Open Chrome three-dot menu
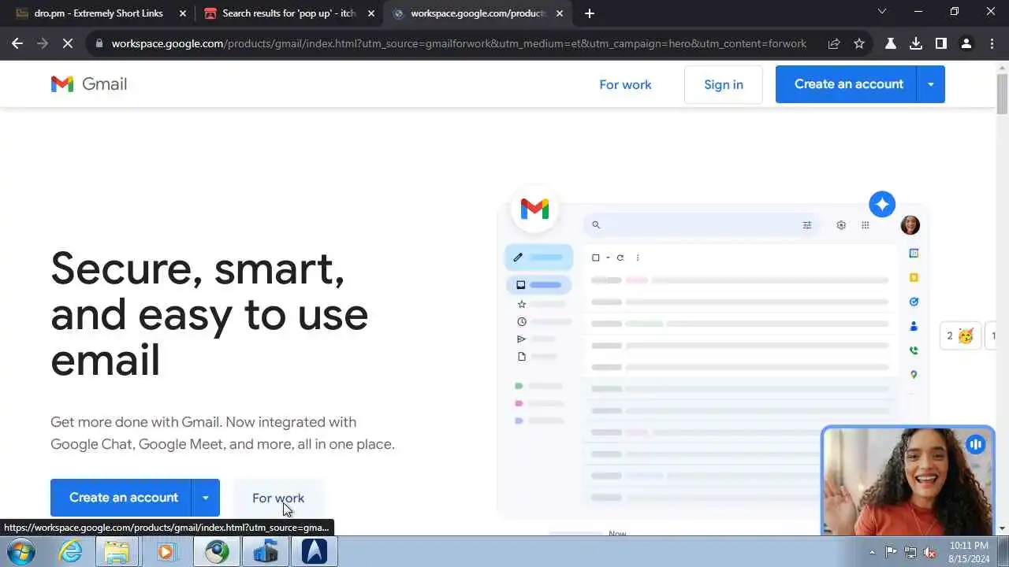The image size is (1009, 567). [x=992, y=43]
